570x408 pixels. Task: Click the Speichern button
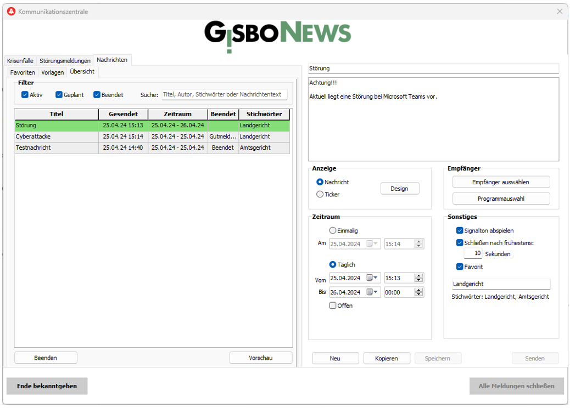tap(438, 358)
